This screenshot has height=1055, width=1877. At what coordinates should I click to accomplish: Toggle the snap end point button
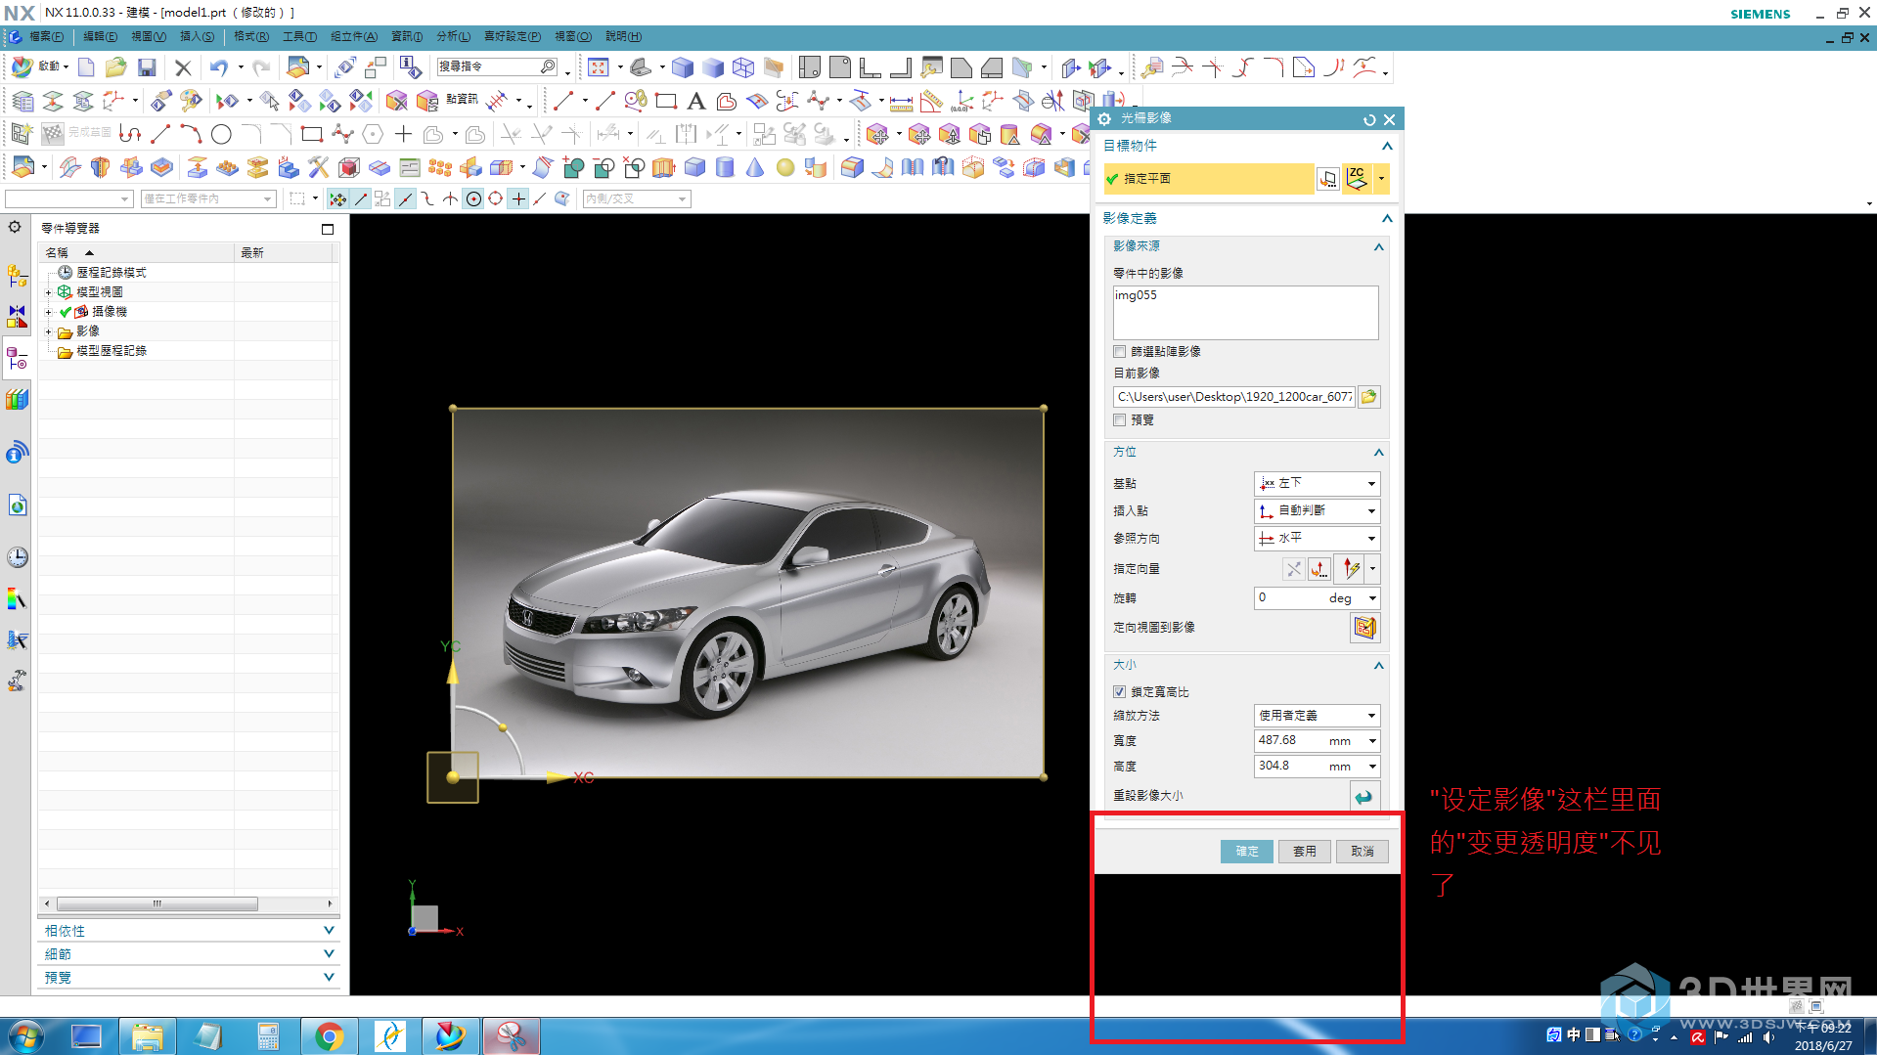click(x=361, y=198)
